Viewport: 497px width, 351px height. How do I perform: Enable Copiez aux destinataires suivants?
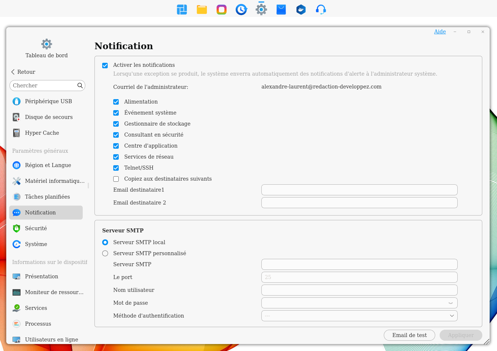pos(116,179)
